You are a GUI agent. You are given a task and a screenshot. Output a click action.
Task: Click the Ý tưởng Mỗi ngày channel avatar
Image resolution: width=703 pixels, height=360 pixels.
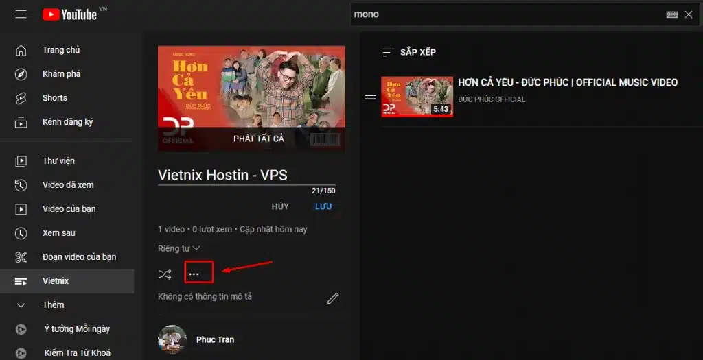click(x=21, y=330)
